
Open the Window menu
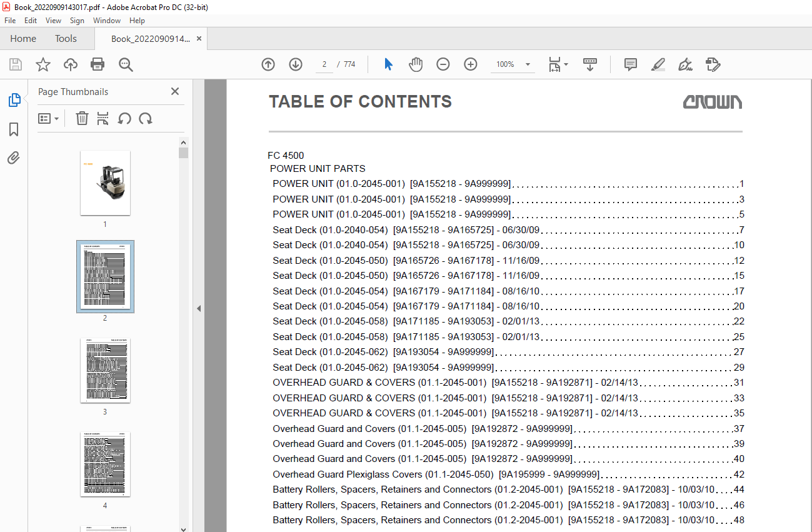click(107, 21)
